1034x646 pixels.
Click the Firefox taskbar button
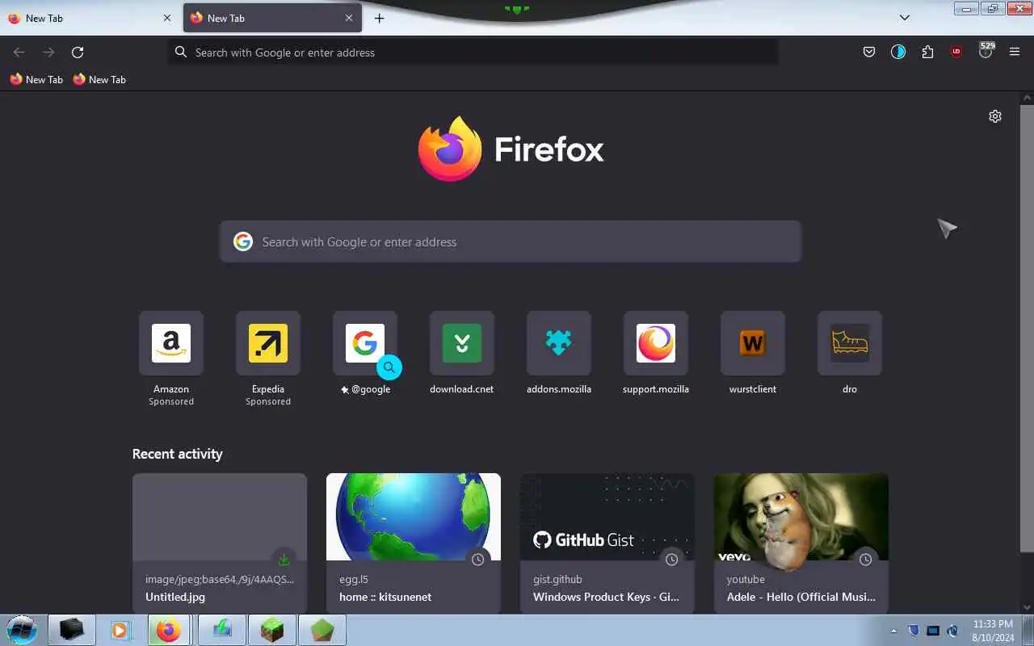(169, 630)
